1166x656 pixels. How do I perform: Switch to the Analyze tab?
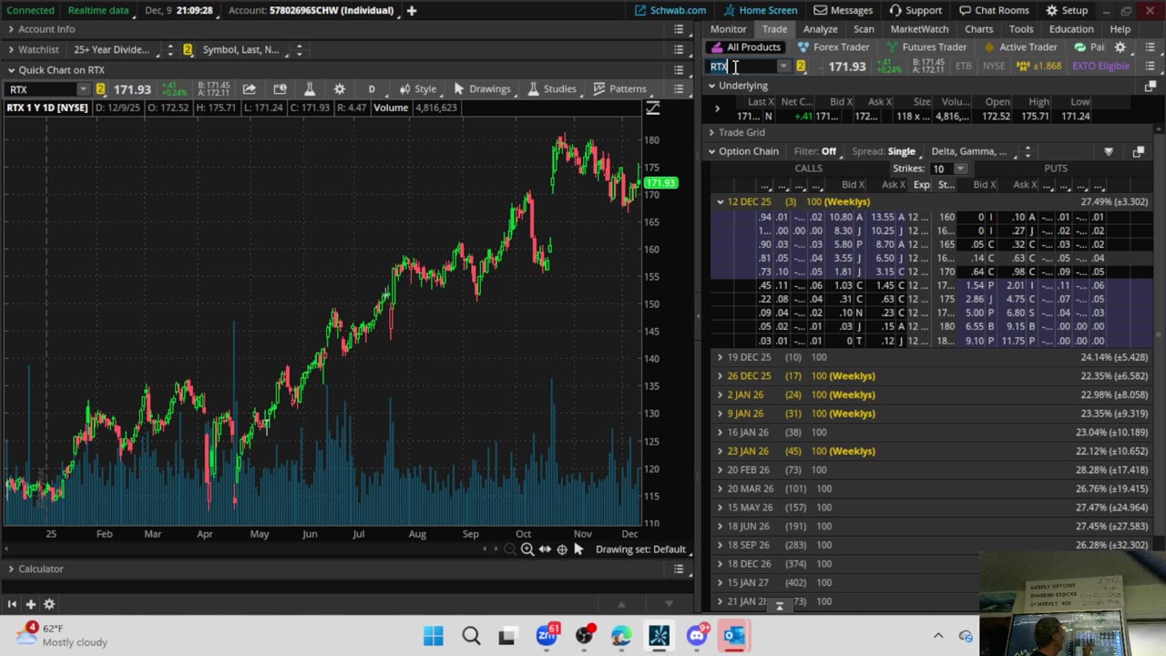coord(820,29)
